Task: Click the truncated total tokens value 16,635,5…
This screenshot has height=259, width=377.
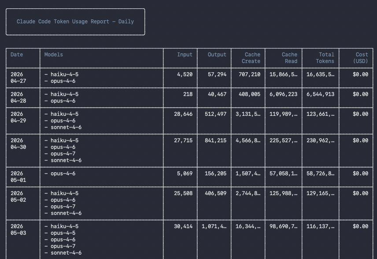Action: [x=321, y=74]
